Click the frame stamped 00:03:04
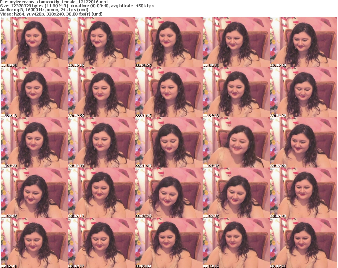The image size is (338, 268). [x=169, y=243]
